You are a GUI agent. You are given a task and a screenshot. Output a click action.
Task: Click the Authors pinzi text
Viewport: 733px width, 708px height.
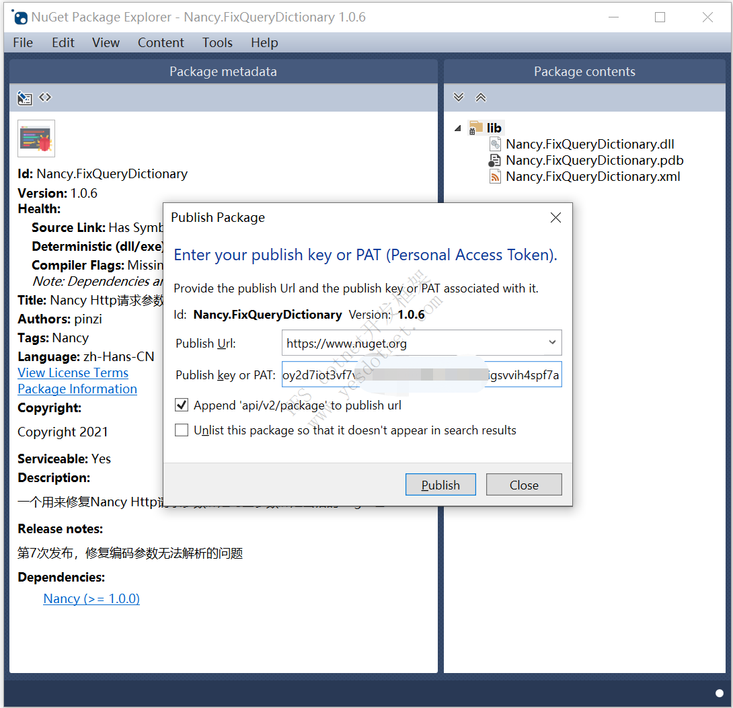[x=60, y=319]
